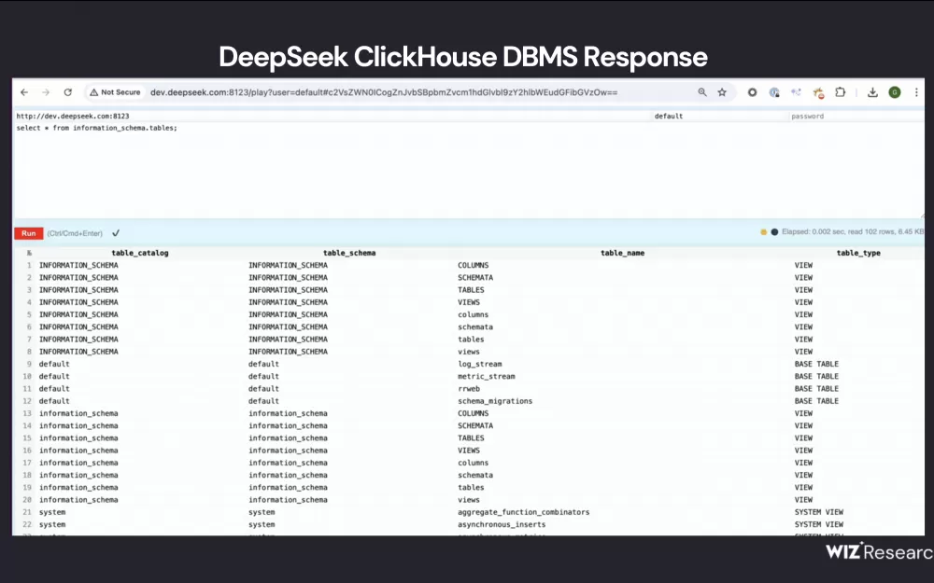Click BASE TABLE in the rrweb row
Screen dimensions: 934x583
point(816,389)
